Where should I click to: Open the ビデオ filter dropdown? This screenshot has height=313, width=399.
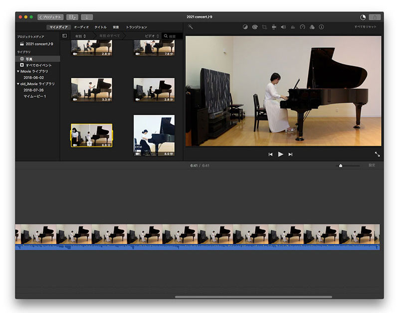pos(152,36)
